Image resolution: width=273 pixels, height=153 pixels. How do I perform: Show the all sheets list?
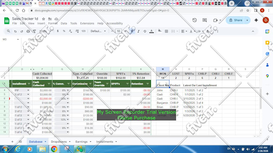(20, 142)
